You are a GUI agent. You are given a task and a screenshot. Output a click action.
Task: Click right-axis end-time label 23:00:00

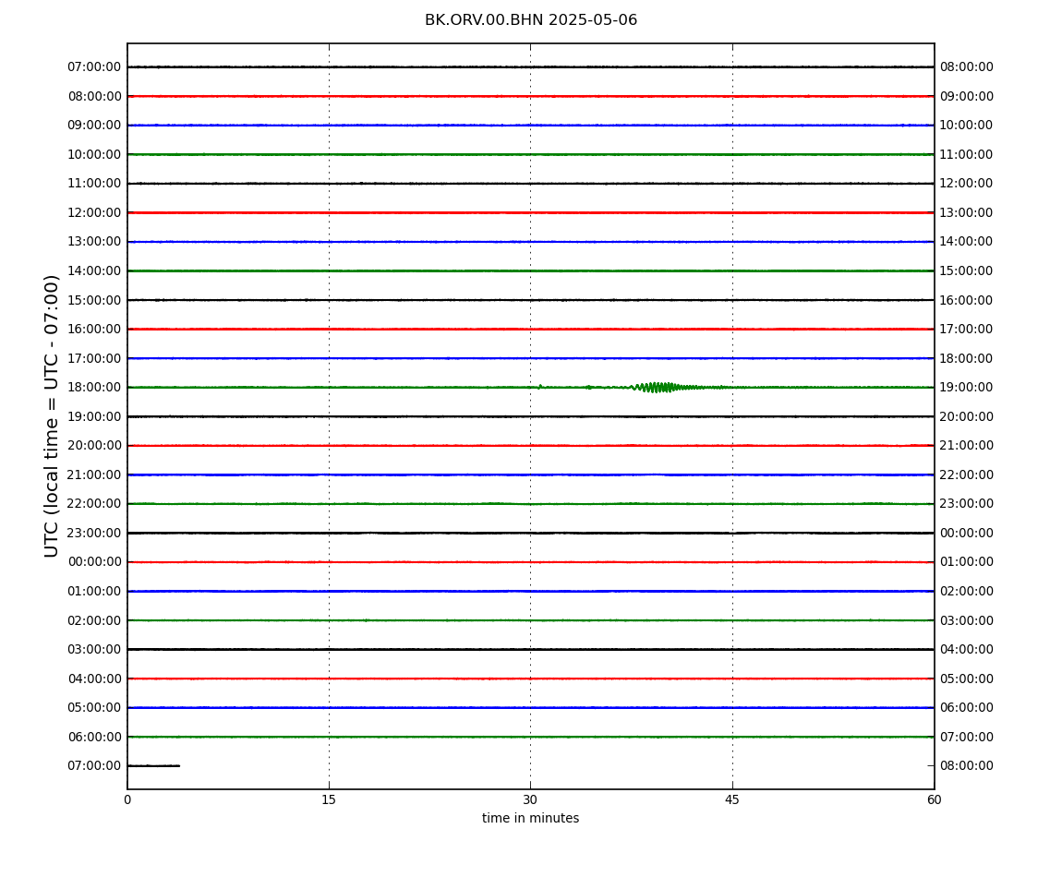tap(967, 504)
